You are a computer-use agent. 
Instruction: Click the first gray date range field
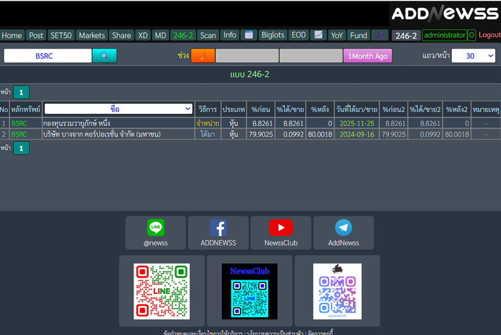pyautogui.click(x=247, y=56)
